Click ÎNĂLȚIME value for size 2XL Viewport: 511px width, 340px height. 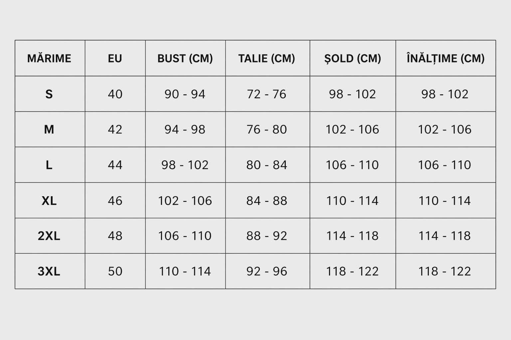pos(445,236)
